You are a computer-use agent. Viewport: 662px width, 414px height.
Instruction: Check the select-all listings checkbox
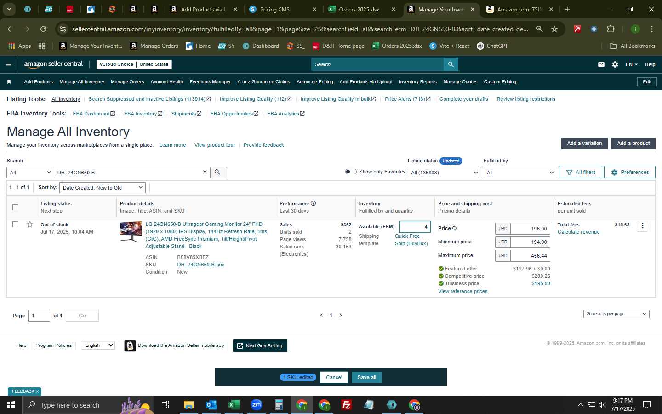tap(15, 207)
